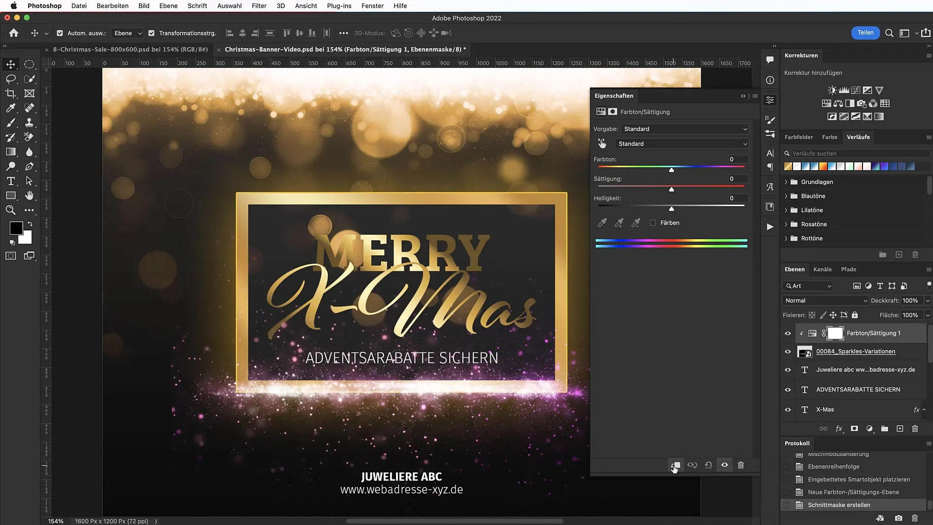933x525 pixels.
Task: Reset adjustment defaults in Eigenschaften panel
Action: coord(708,465)
